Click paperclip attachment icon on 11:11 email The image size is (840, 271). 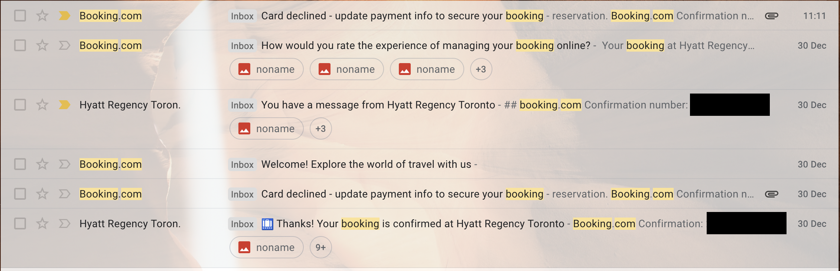[x=771, y=16]
